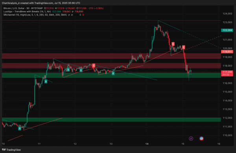
Task: Click the US flag economic event icon
Action: click(x=201, y=138)
